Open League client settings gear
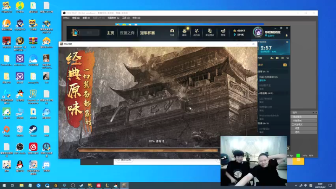The width and height of the screenshot is (336, 189). (x=281, y=28)
